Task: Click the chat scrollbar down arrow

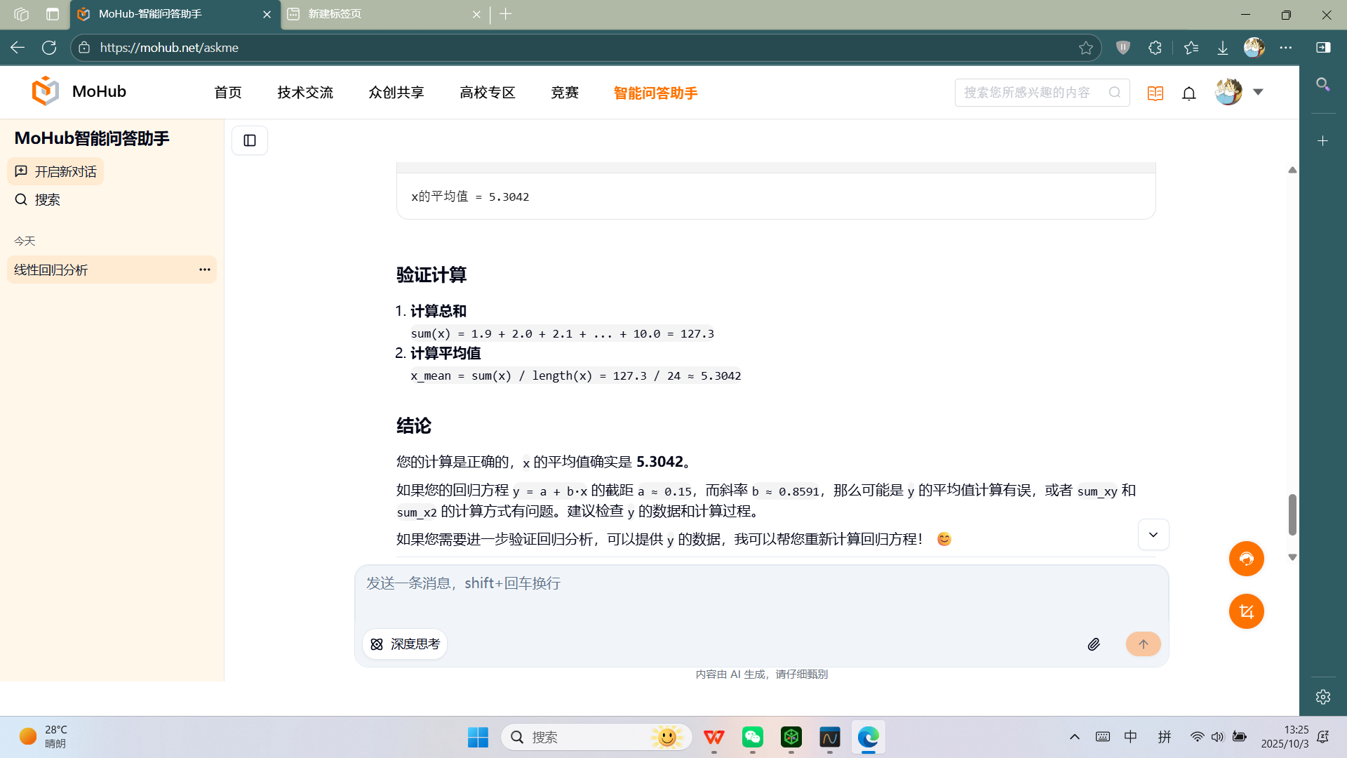Action: [x=1292, y=557]
